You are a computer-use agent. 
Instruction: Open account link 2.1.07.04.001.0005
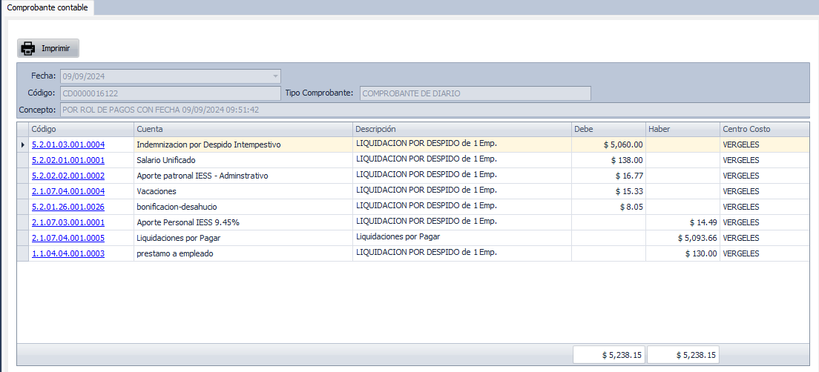coord(68,238)
